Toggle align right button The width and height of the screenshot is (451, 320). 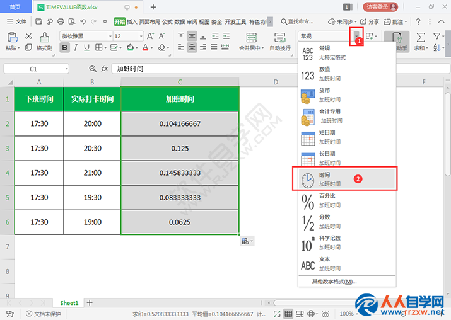point(203,47)
